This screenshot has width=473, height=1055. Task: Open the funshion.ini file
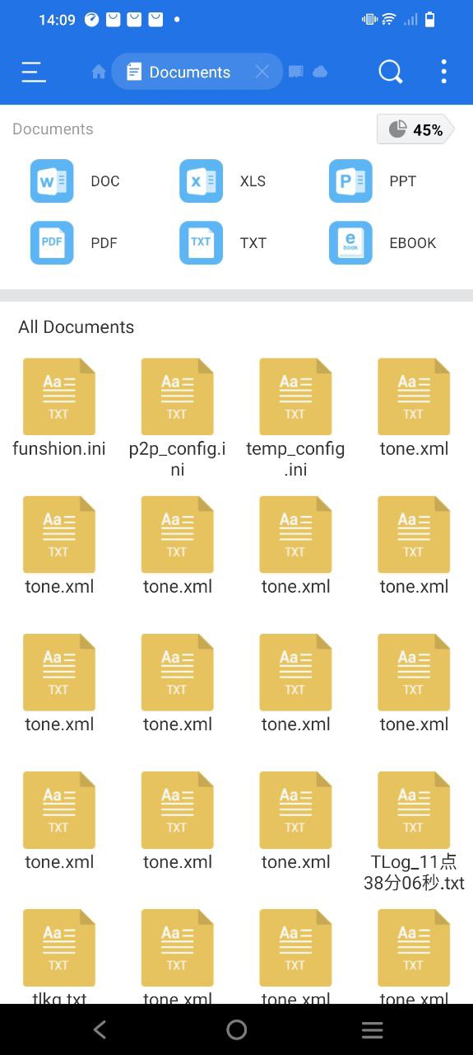click(59, 408)
